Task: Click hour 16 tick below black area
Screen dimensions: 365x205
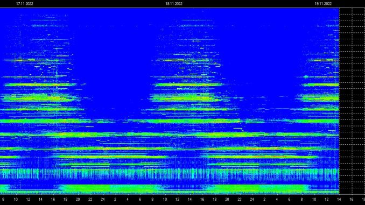Action: 351,200
